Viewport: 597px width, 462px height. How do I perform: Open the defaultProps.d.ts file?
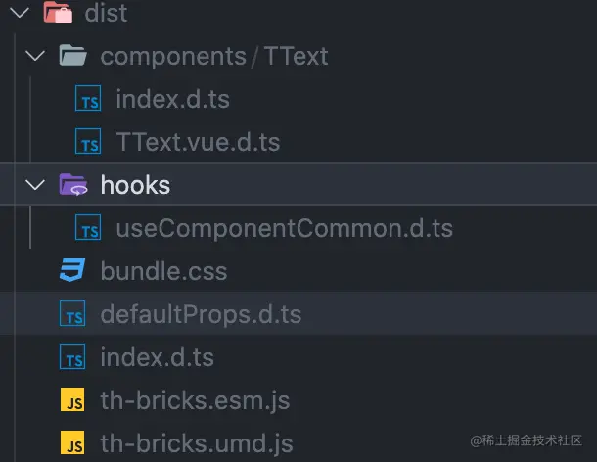coord(201,314)
